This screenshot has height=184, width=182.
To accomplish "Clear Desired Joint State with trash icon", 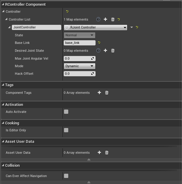I will click(x=113, y=51).
